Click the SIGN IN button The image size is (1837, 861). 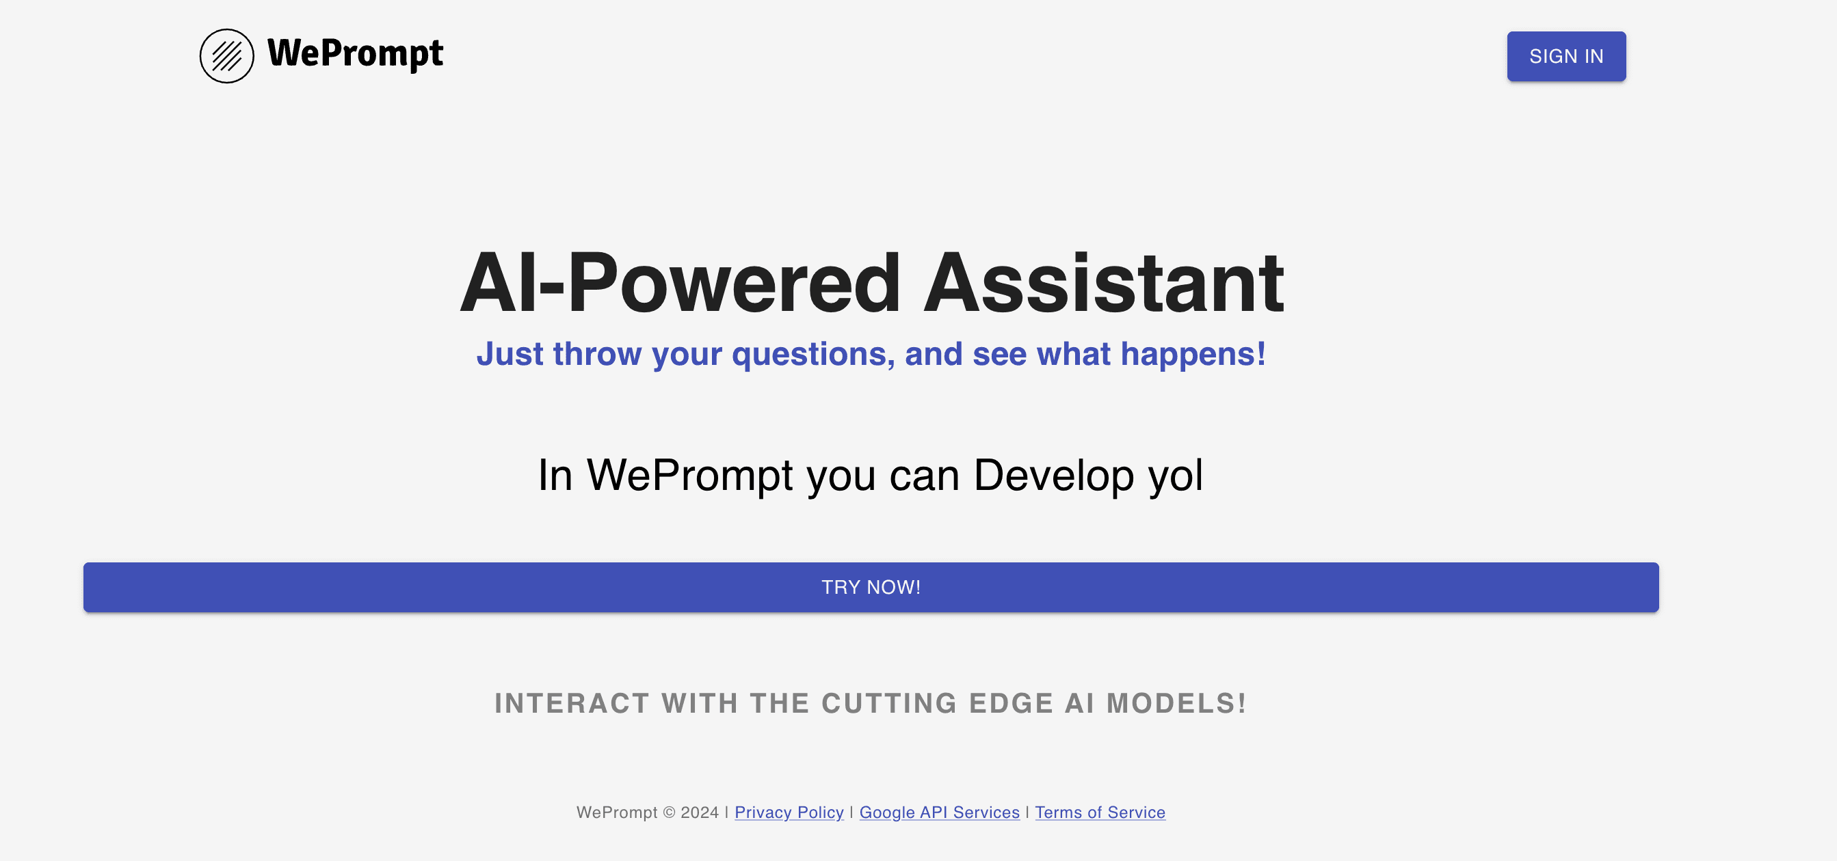tap(1566, 56)
